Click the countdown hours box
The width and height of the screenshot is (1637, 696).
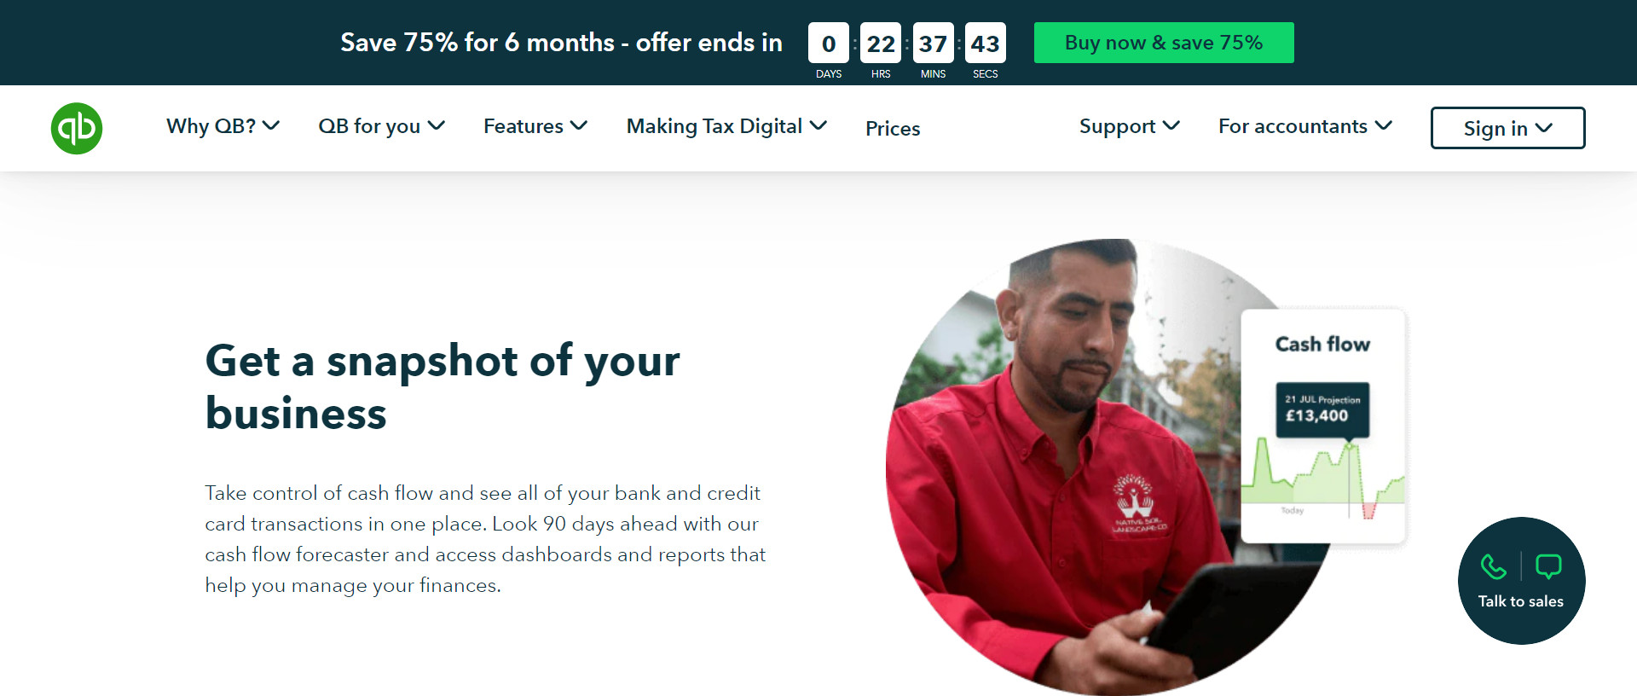point(881,43)
